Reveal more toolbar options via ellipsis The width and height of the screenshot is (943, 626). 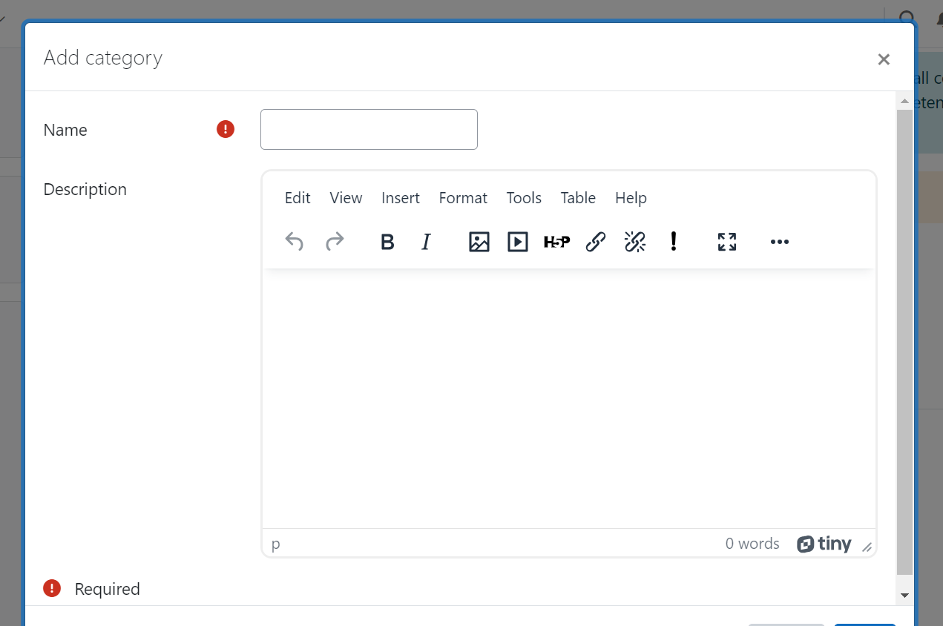pos(780,242)
